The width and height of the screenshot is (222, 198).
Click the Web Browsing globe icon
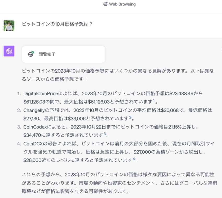106,4
